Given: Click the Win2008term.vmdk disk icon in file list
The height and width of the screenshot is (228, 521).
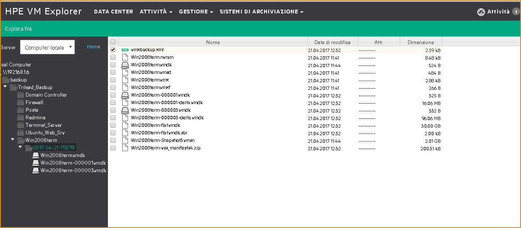Looking at the screenshot, I should (x=125, y=65).
